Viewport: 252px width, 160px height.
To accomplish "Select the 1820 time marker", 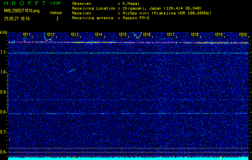I will 243,34.
